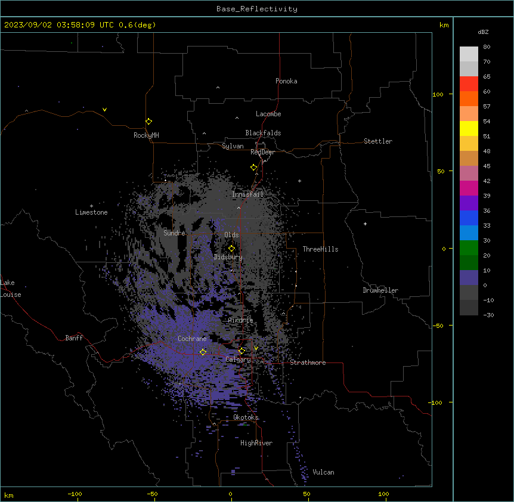Click the Lake Louise label
The width and height of the screenshot is (514, 502).
point(11,289)
